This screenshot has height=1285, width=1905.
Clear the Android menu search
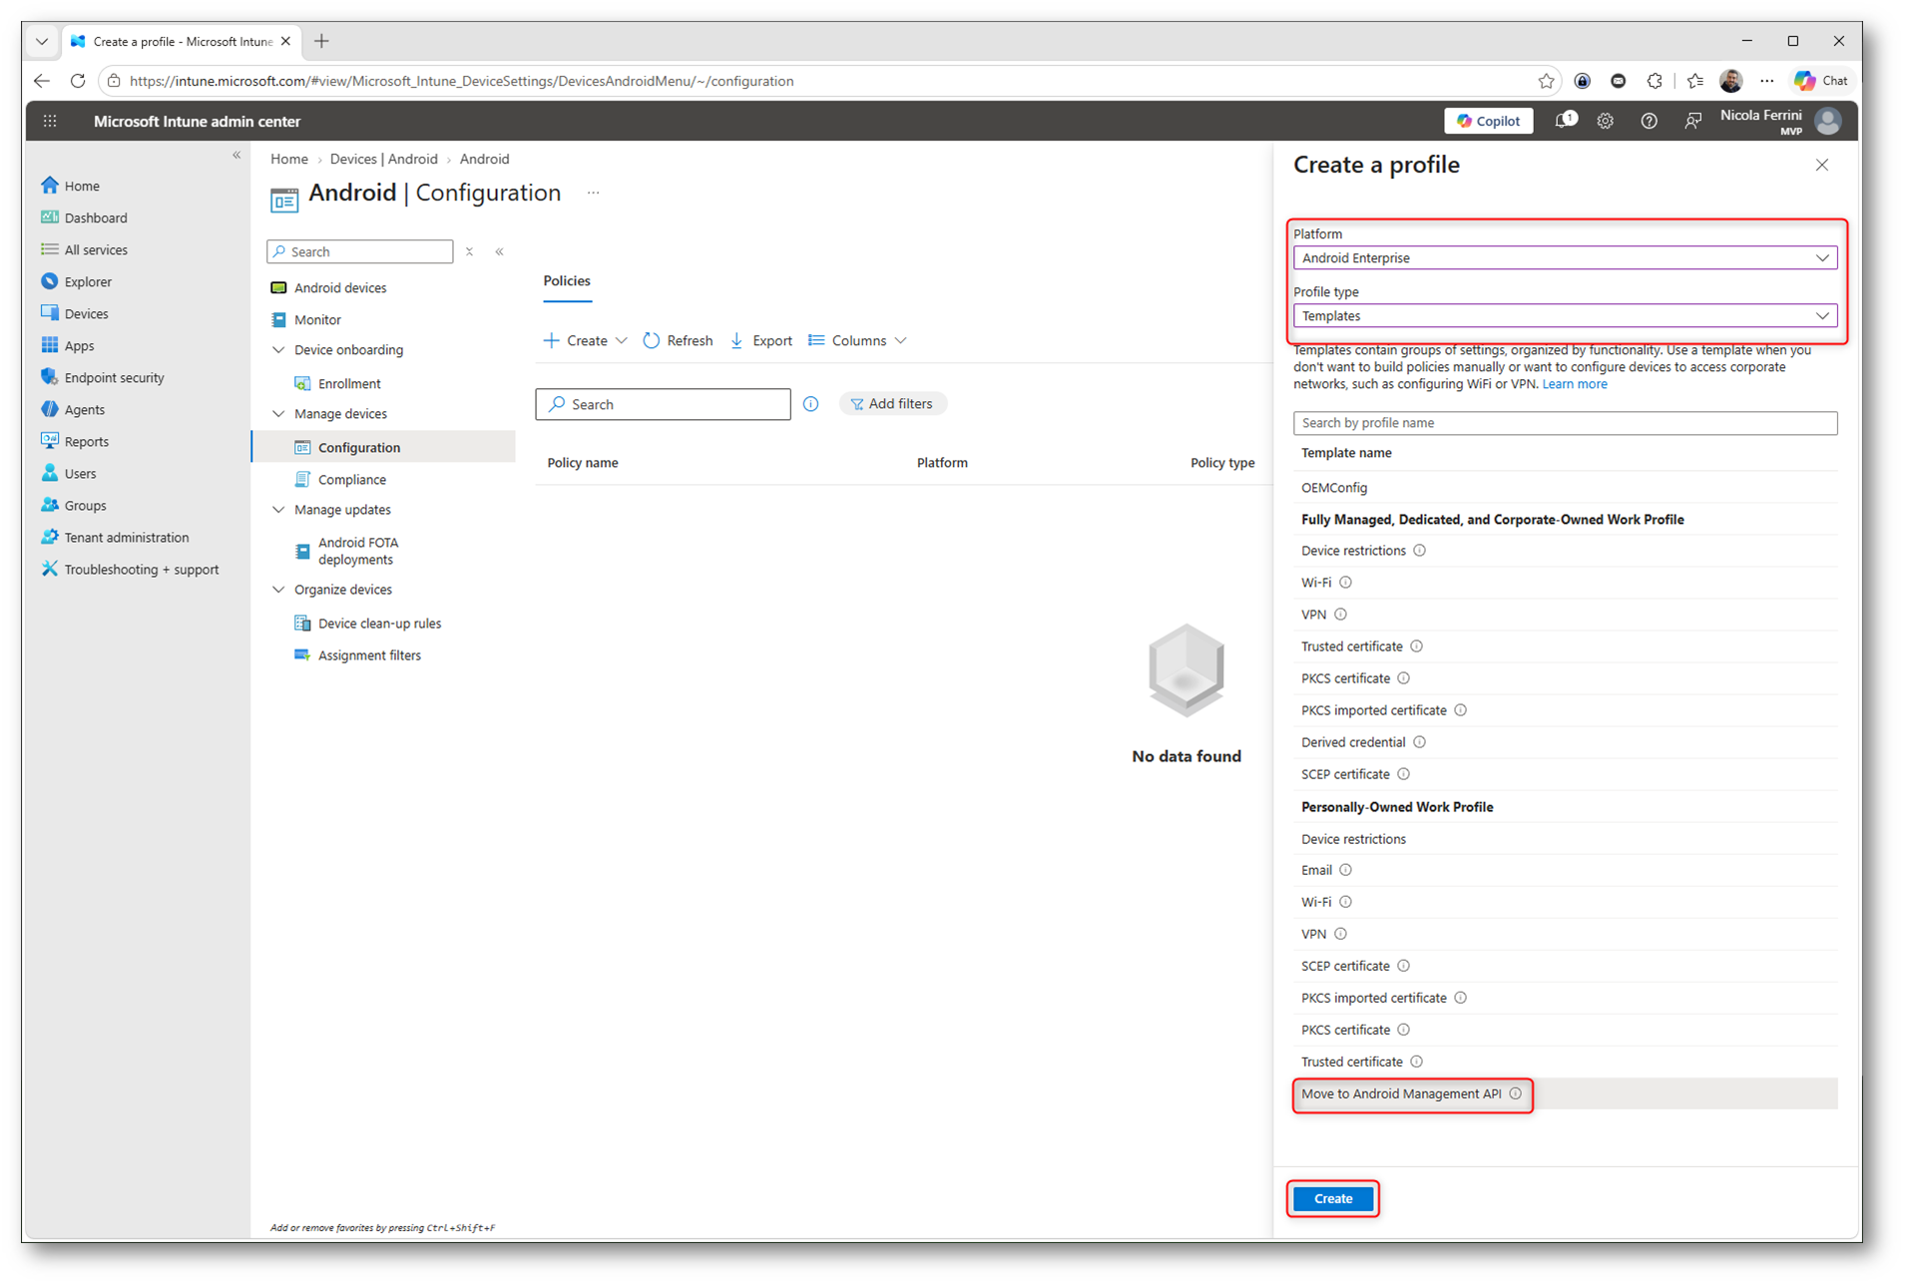(x=469, y=251)
